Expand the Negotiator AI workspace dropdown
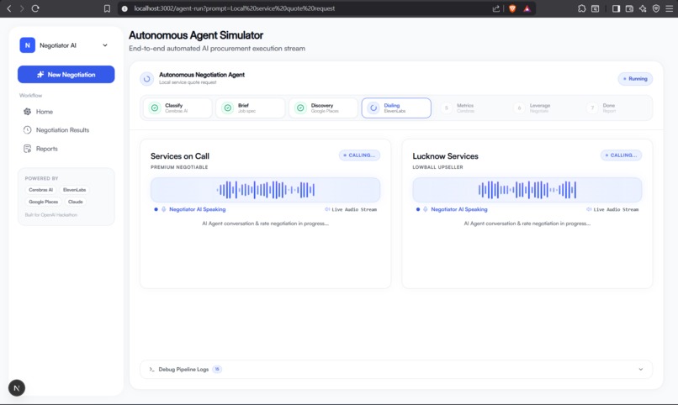This screenshot has height=405, width=678. 105,45
